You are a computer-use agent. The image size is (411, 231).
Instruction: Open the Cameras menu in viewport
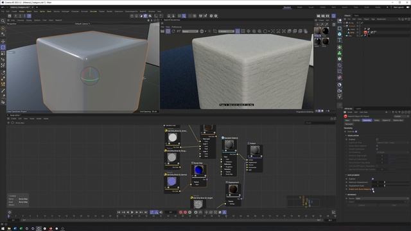click(x=21, y=20)
